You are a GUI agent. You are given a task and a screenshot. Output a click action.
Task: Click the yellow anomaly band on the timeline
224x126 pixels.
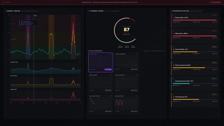(51, 37)
